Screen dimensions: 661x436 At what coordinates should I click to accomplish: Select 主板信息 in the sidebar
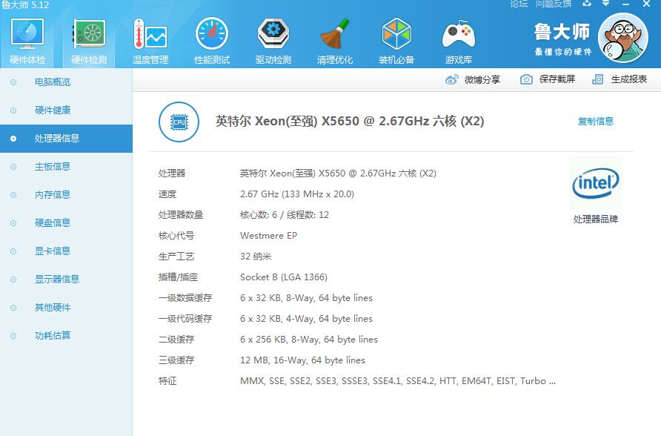click(66, 167)
